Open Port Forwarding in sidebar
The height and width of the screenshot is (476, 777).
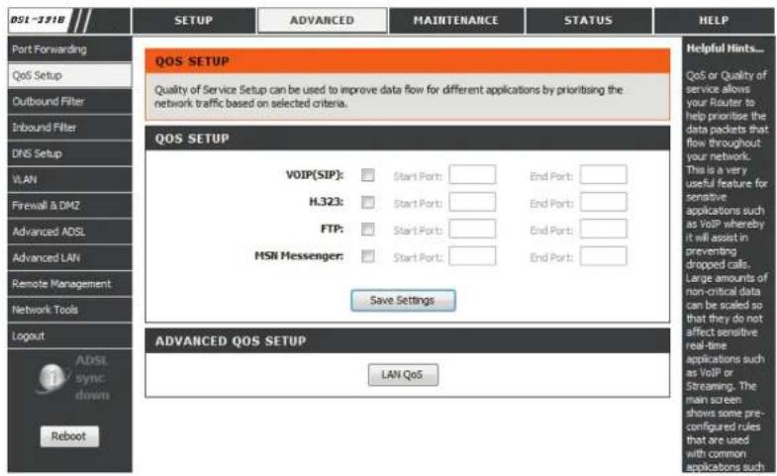(x=70, y=49)
